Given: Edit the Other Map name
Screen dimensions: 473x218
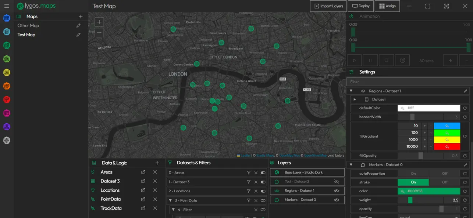Looking at the screenshot, I should point(78,26).
